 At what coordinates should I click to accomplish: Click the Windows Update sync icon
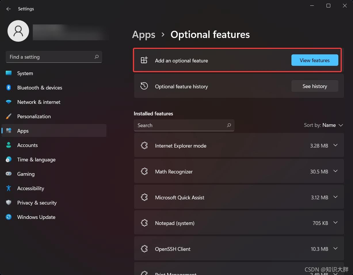9,217
